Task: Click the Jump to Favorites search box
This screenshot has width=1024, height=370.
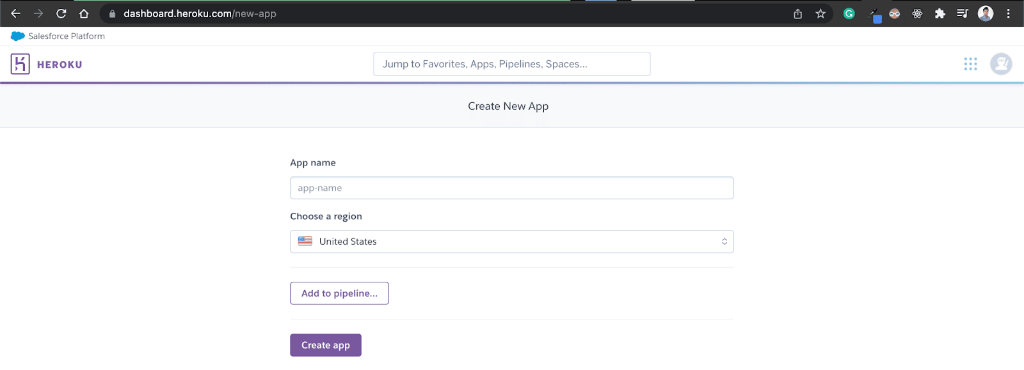Action: pos(511,64)
